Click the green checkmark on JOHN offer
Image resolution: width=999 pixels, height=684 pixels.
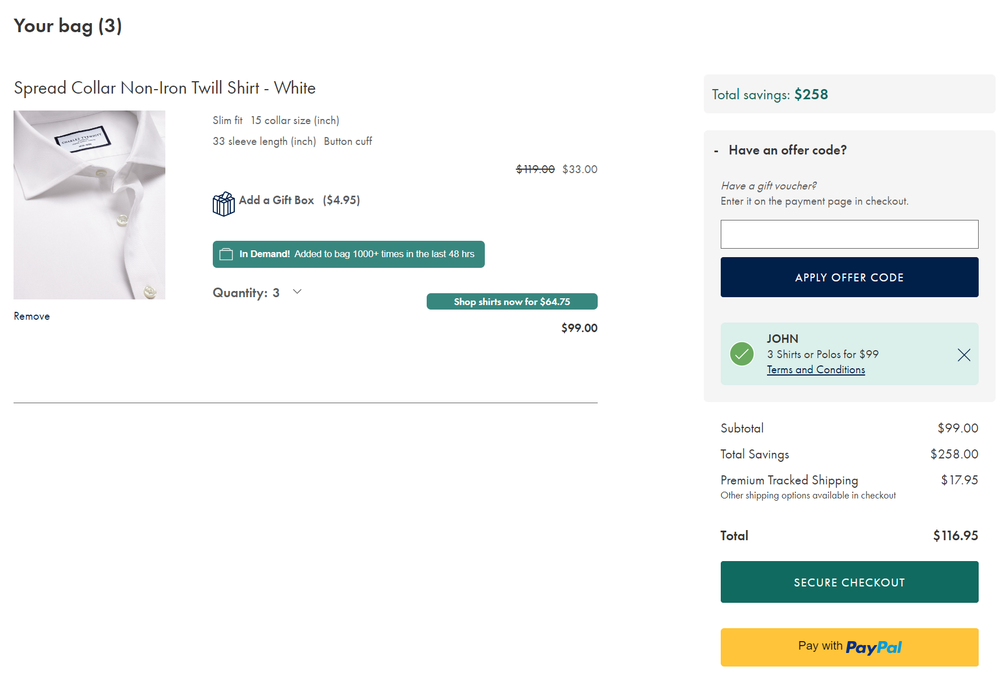click(742, 354)
